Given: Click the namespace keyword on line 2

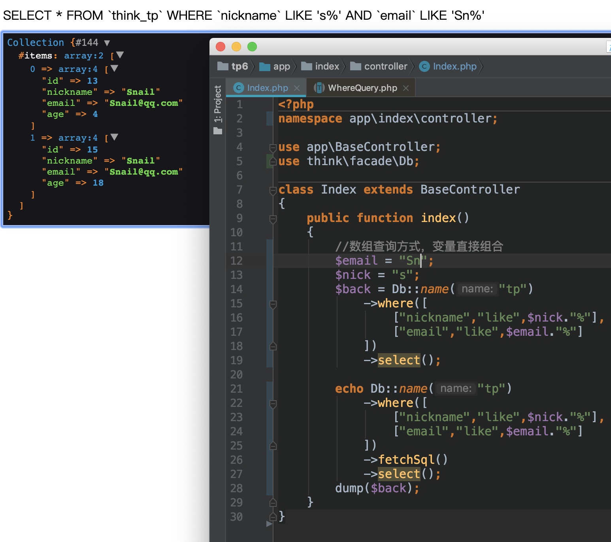Looking at the screenshot, I should (310, 119).
